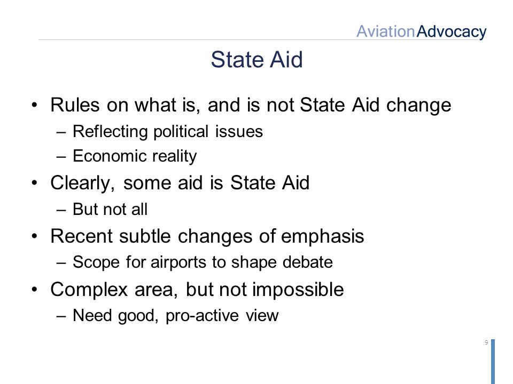This screenshot has width=513, height=384.
Task: Click 'Scope for airports to shape debate' line
Action: [x=203, y=262]
